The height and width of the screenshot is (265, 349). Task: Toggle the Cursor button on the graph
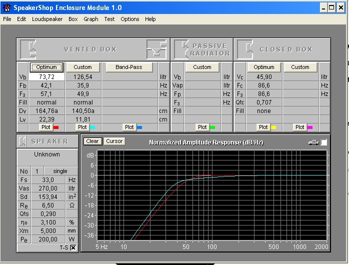point(114,141)
